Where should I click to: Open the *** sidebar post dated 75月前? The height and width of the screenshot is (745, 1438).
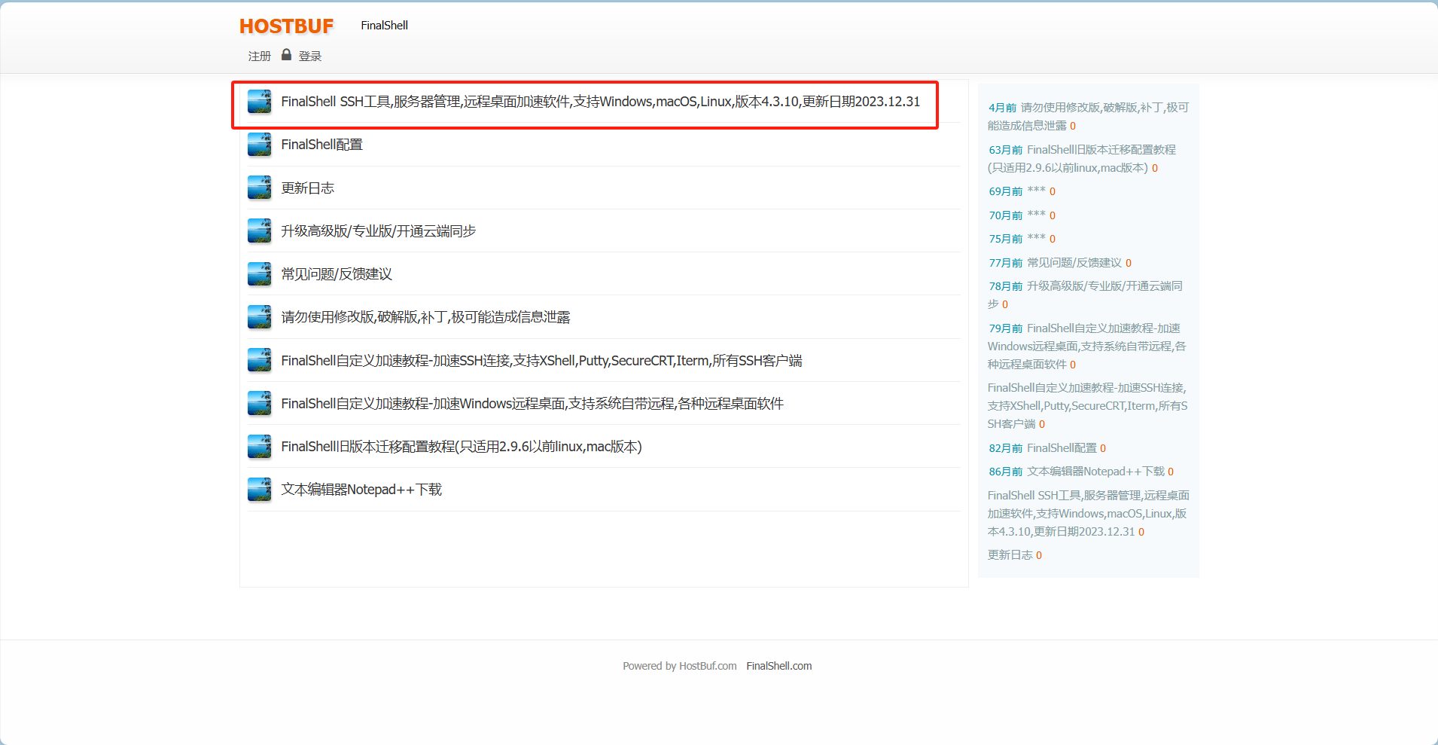[1036, 238]
